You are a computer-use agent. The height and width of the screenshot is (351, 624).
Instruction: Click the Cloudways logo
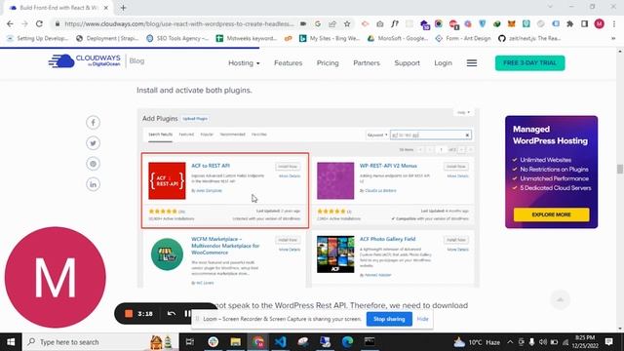[x=85, y=60]
